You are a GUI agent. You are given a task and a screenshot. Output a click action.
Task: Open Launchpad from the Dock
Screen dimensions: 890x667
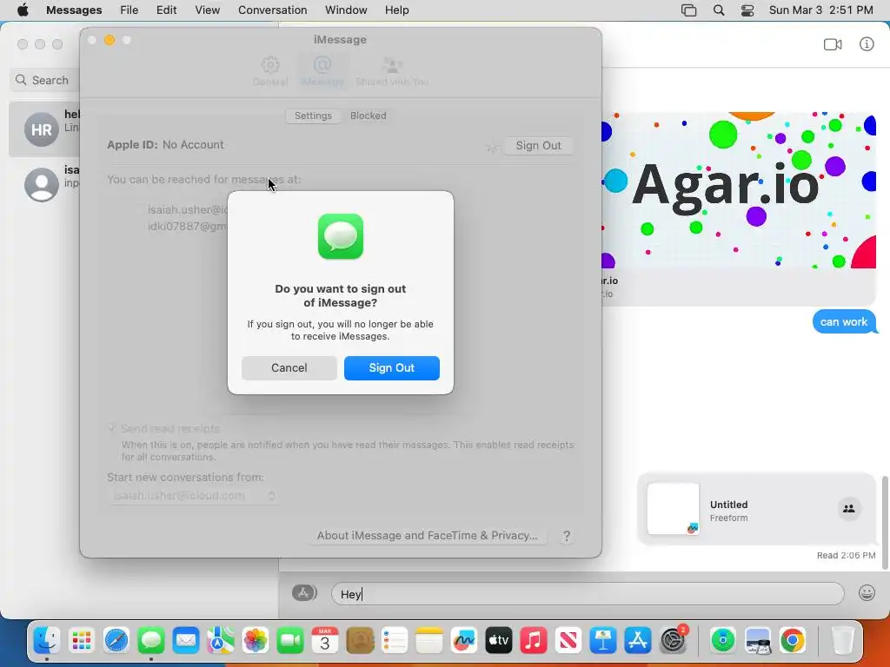point(81,641)
